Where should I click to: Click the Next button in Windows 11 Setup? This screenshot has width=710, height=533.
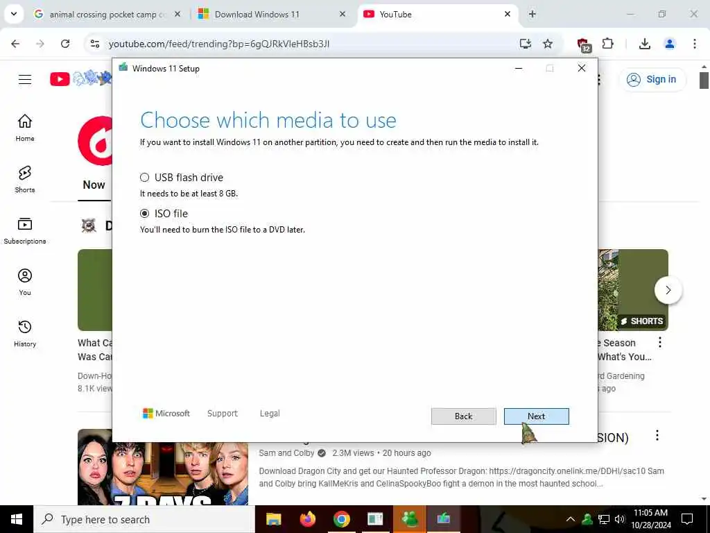pyautogui.click(x=536, y=416)
